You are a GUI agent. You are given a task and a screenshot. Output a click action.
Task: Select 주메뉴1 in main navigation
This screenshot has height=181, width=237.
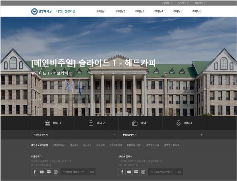(x=101, y=11)
